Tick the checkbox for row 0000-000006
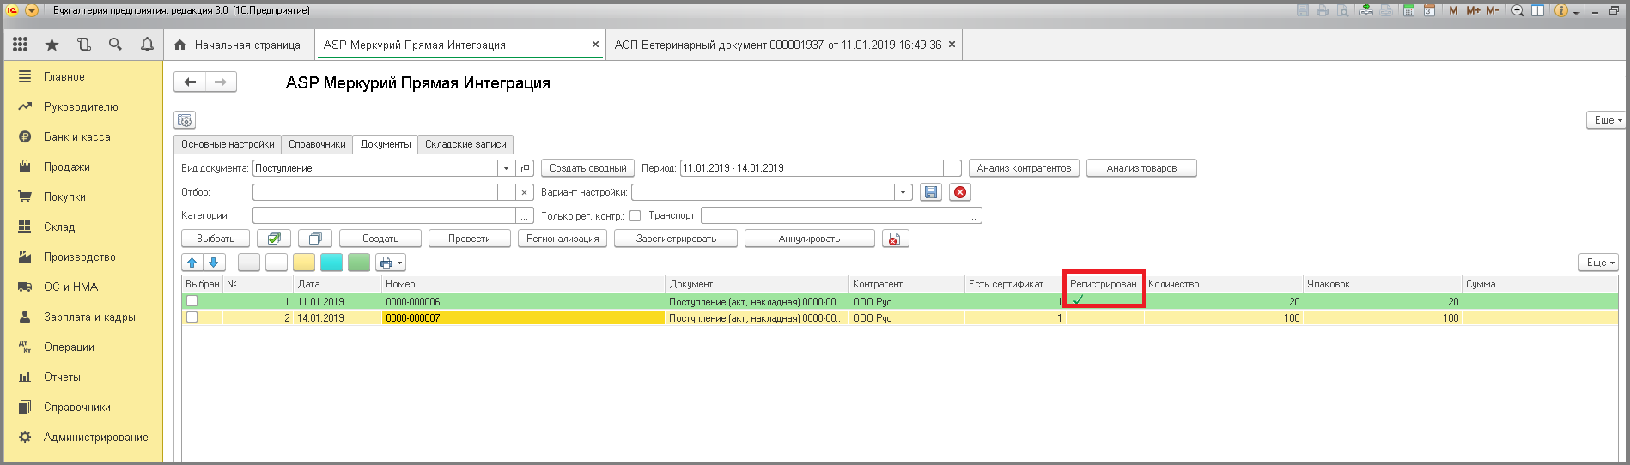 coord(192,301)
